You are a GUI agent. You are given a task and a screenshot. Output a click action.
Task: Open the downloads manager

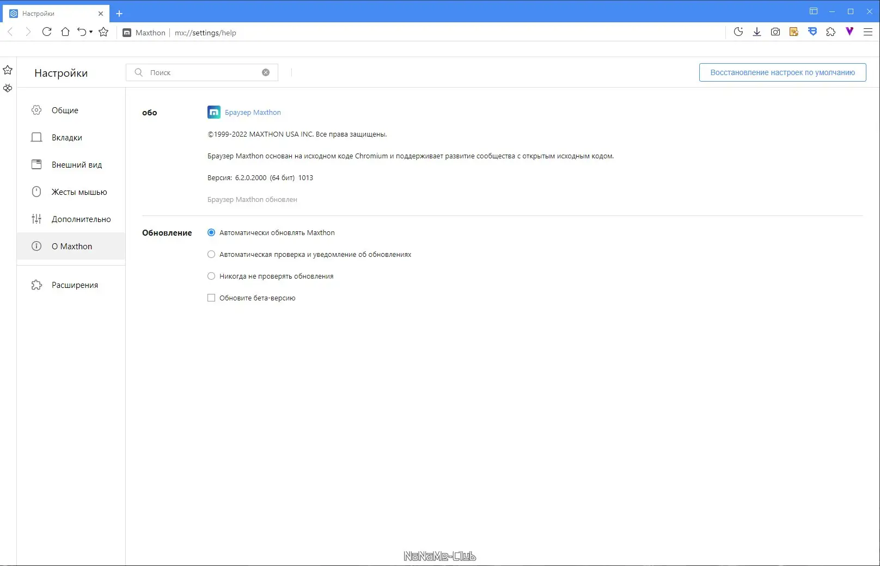point(757,32)
